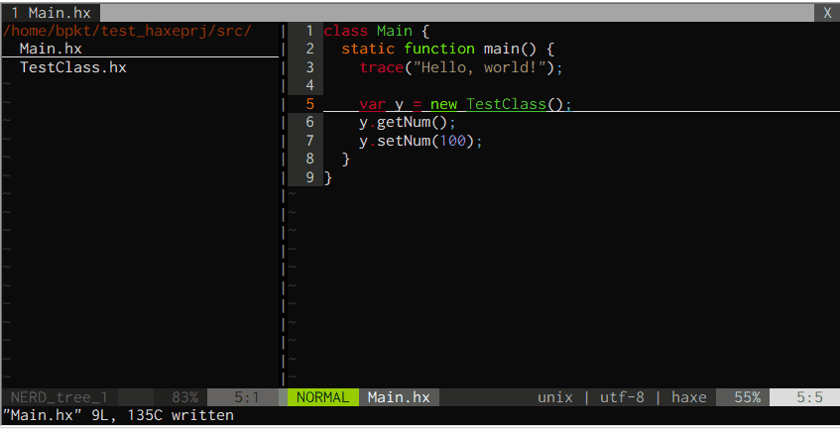Click the NERD_tree_1 status label

click(x=59, y=397)
